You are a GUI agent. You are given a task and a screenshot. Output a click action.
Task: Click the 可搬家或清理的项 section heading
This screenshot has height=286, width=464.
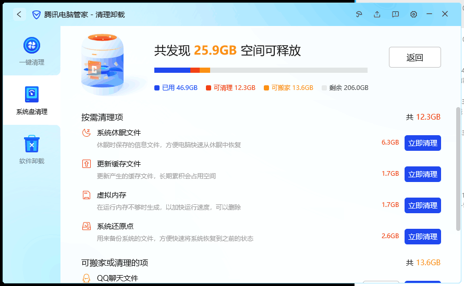tap(115, 263)
